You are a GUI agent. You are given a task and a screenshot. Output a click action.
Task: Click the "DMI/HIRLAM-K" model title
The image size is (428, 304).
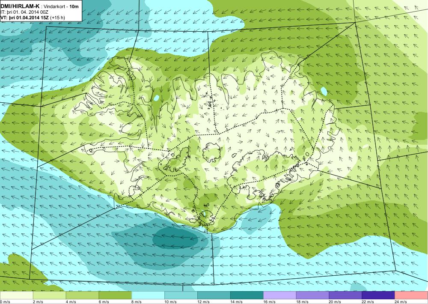[x=20, y=6]
